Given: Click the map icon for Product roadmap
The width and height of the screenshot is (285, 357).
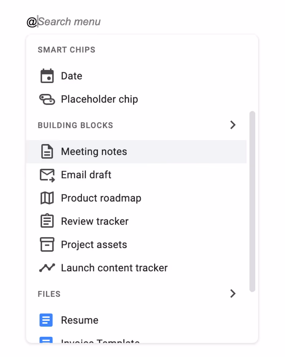Looking at the screenshot, I should pos(47,198).
